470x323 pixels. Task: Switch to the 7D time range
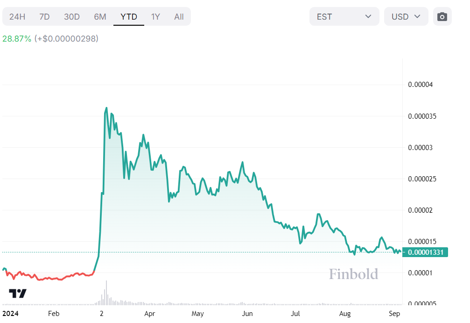coord(44,16)
